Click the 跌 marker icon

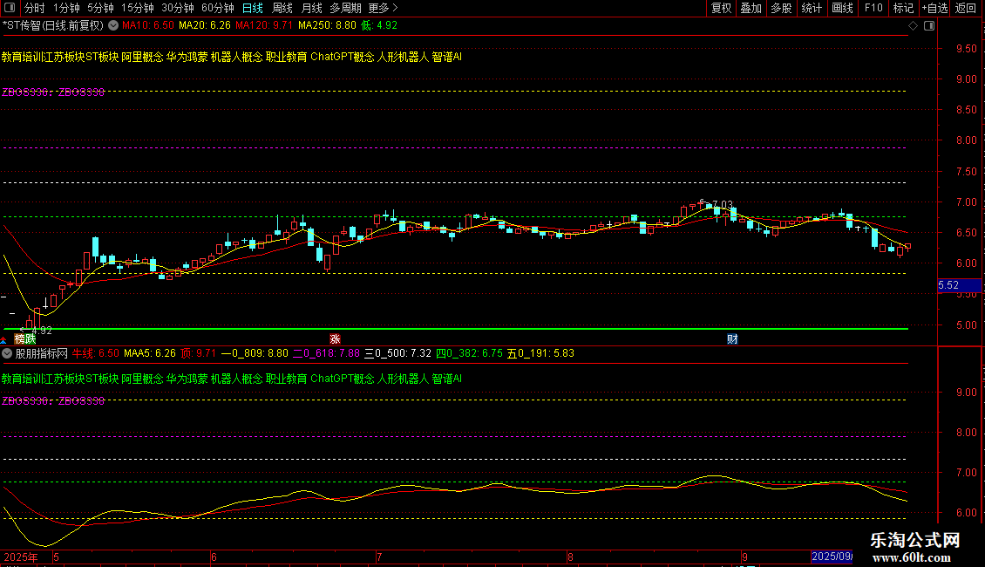point(31,339)
